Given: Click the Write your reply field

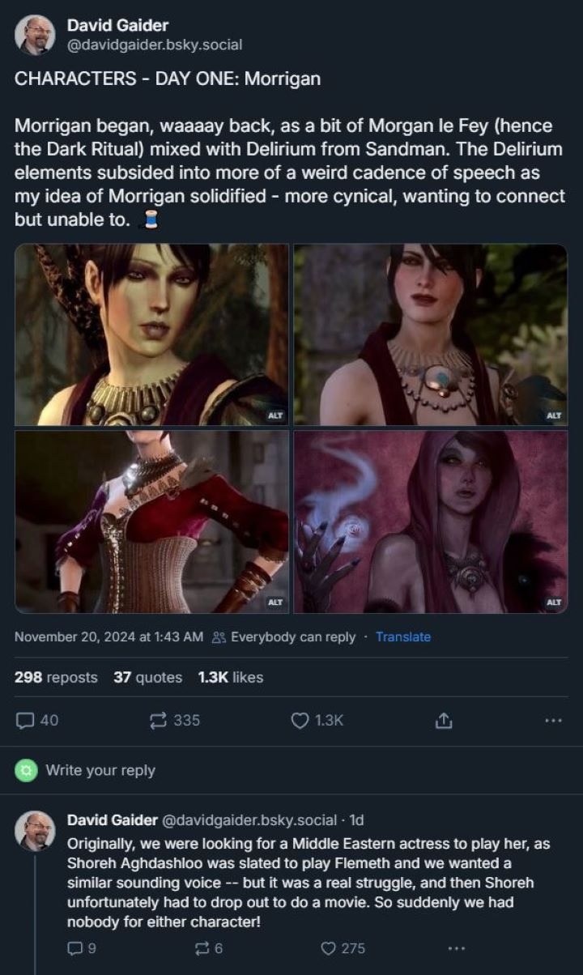Looking at the screenshot, I should [100, 770].
